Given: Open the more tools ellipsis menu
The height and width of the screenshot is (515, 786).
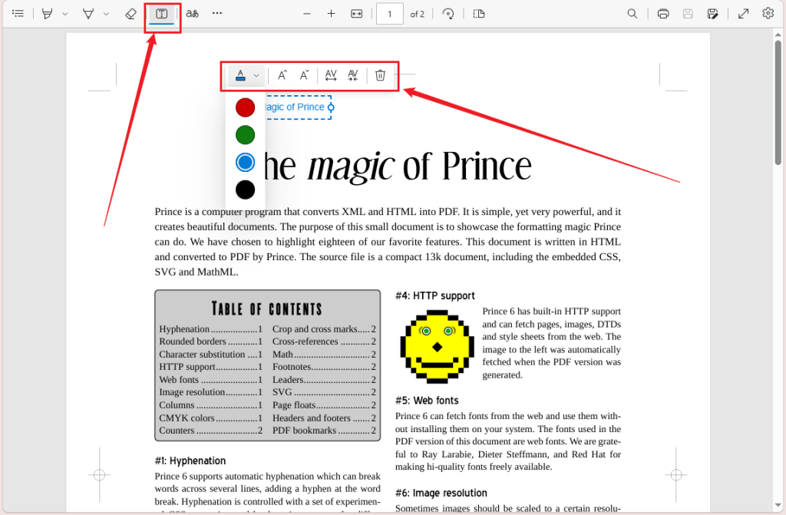Looking at the screenshot, I should pos(217,14).
